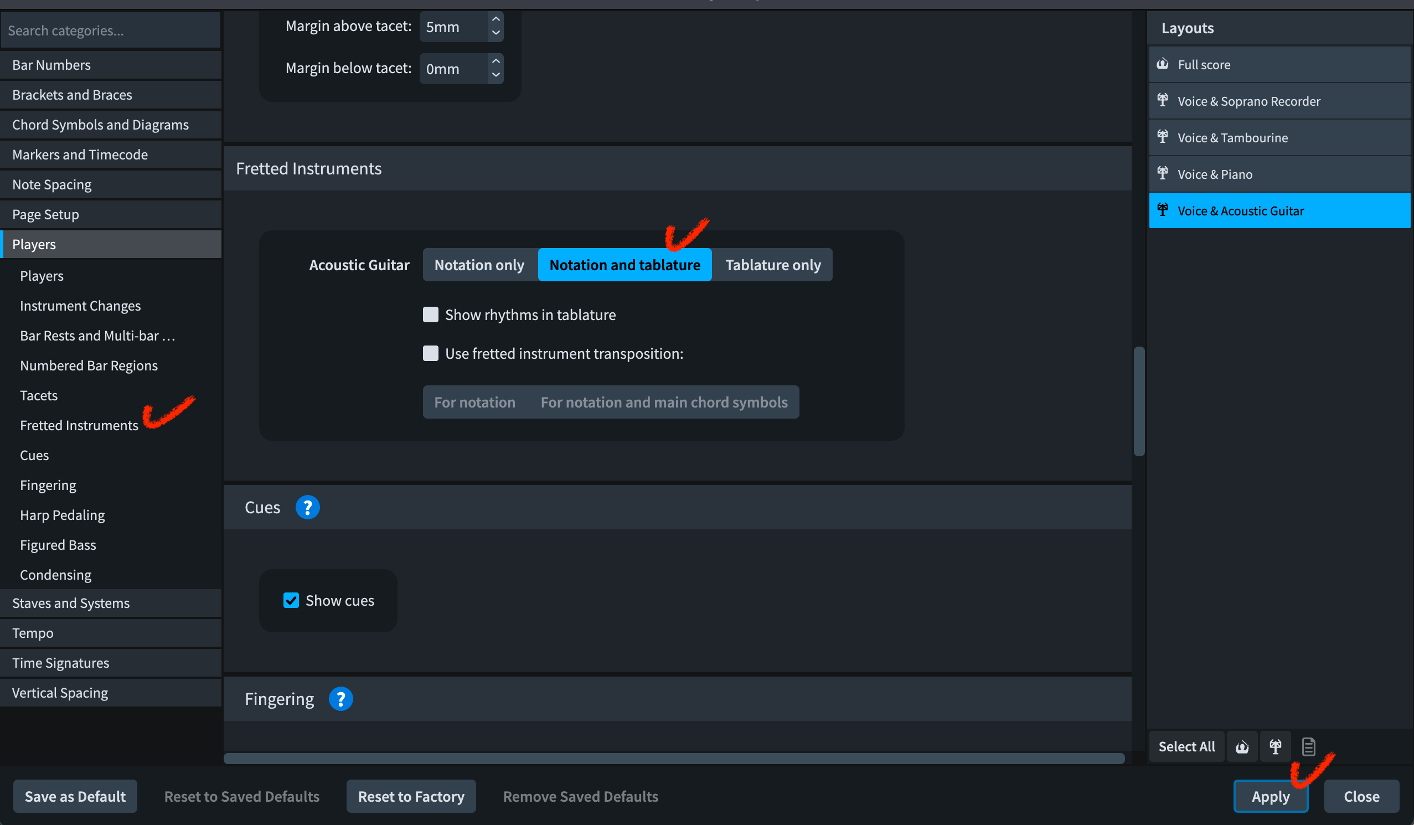The width and height of the screenshot is (1414, 825).
Task: Click the Search categories input field
Action: pos(111,30)
